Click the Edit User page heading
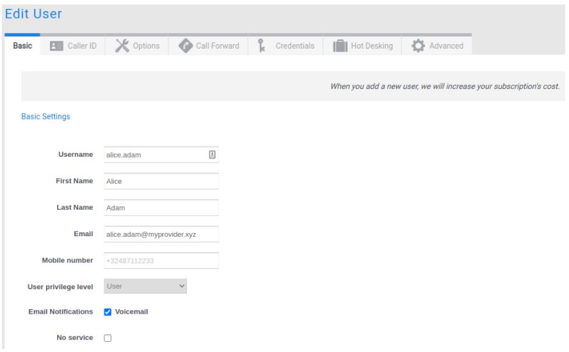The image size is (569, 352). (38, 13)
